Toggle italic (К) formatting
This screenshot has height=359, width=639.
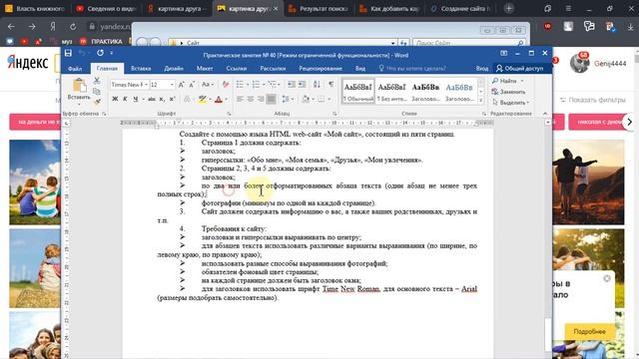[x=125, y=99]
